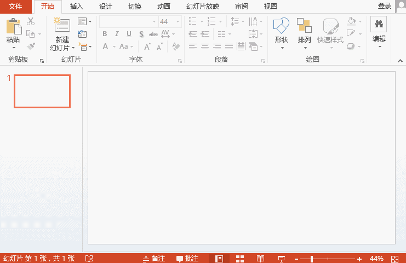Click the 备注 notes button
Viewport: 406px width, 263px height.
coord(154,258)
